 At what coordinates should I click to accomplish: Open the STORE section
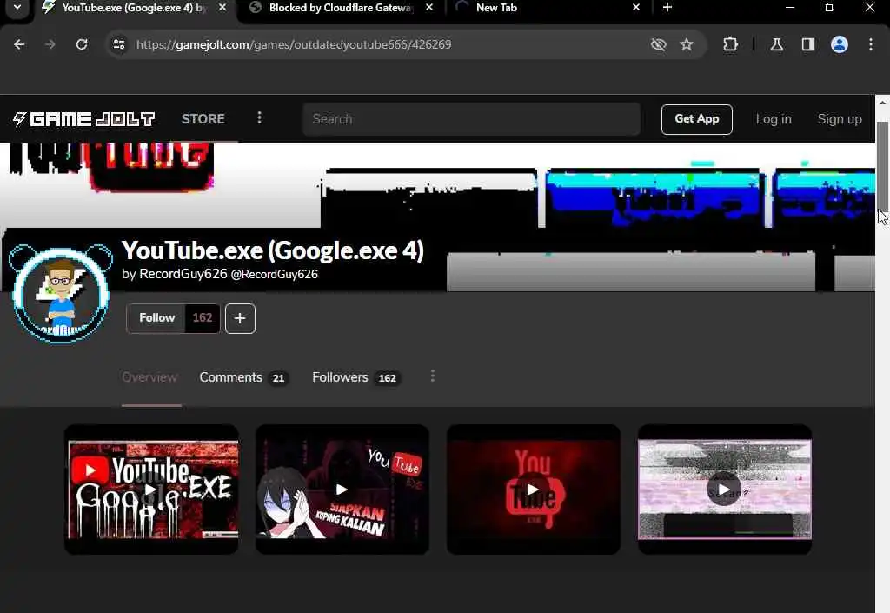click(x=203, y=118)
